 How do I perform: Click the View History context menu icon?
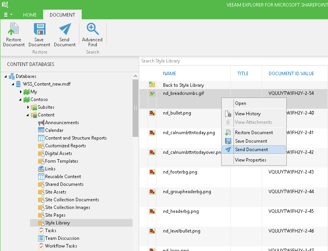[228, 114]
